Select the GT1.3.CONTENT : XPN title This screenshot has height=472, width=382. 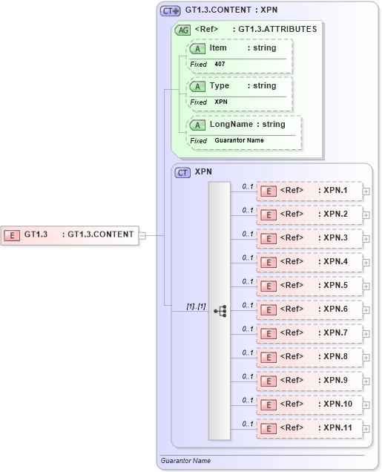click(231, 10)
